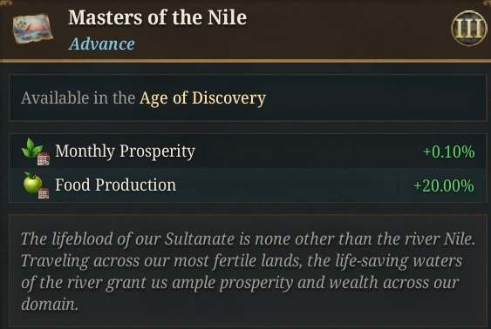
Task: Click the Available in the Age box
Action: tap(248, 97)
